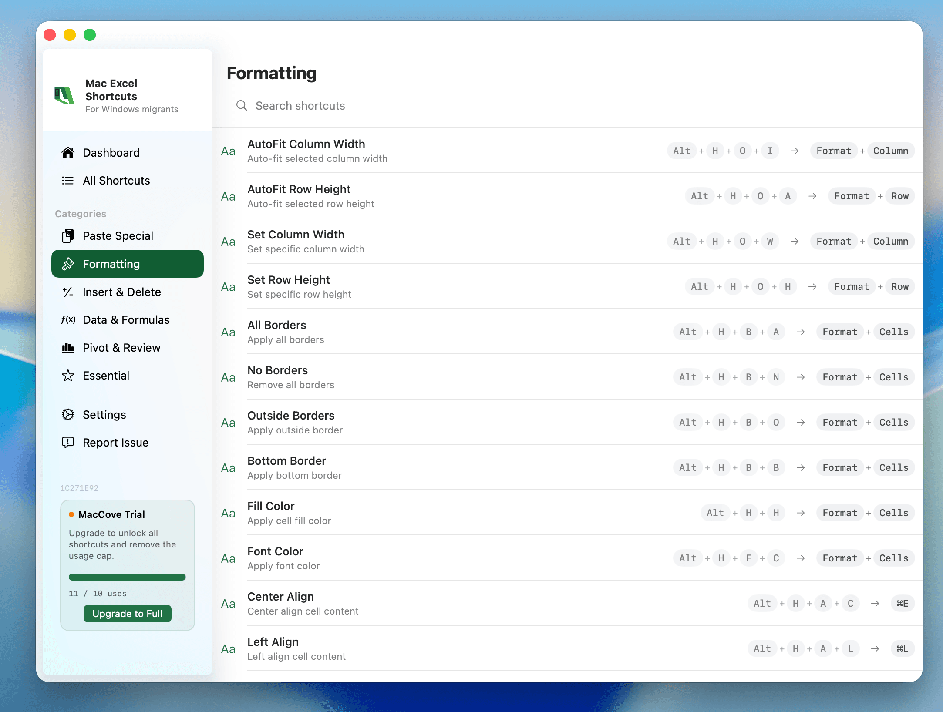The height and width of the screenshot is (712, 943).
Task: Open Data & Formulas category
Action: (x=128, y=320)
